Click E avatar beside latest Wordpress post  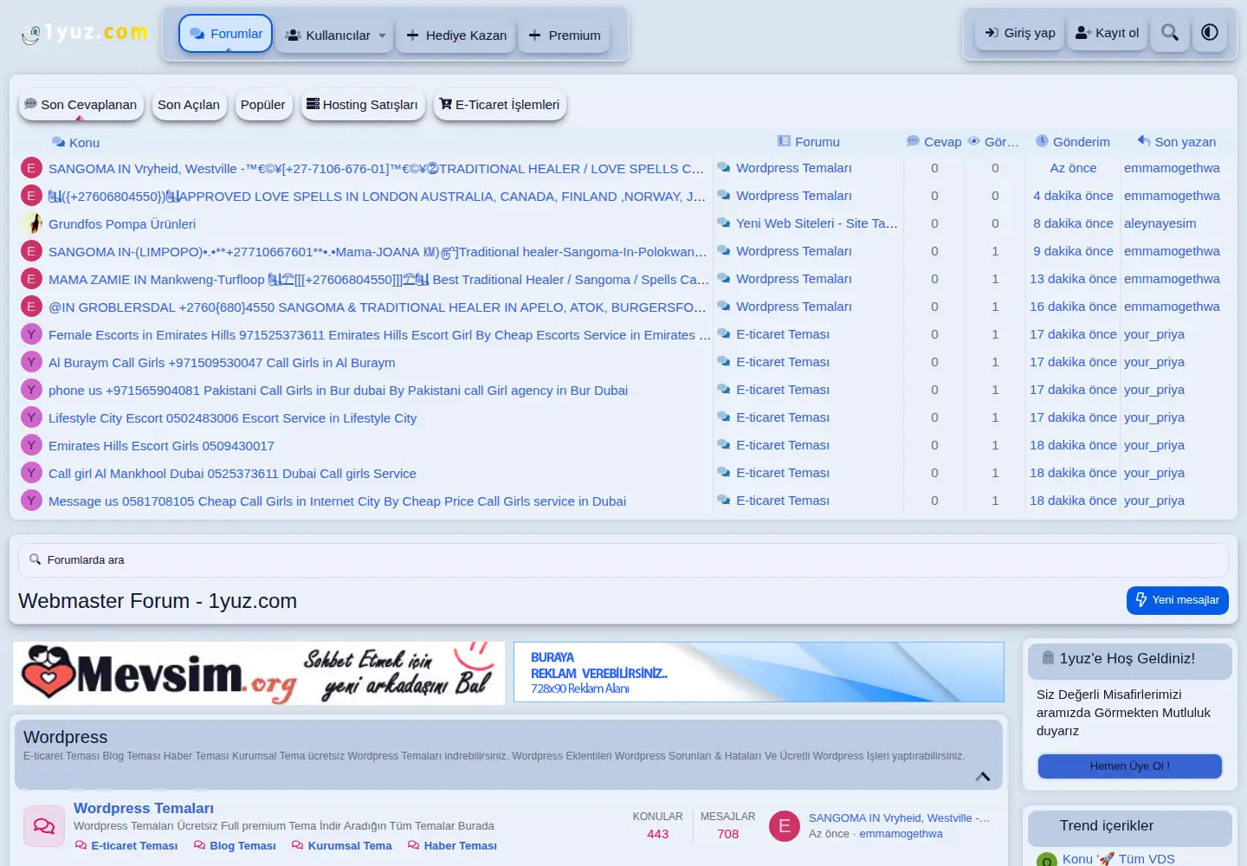785,826
